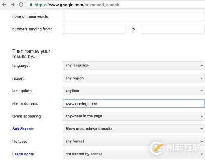Screen dimensions: 205x160
Task: Reload the page with the refresh icon
Action: [21, 5]
